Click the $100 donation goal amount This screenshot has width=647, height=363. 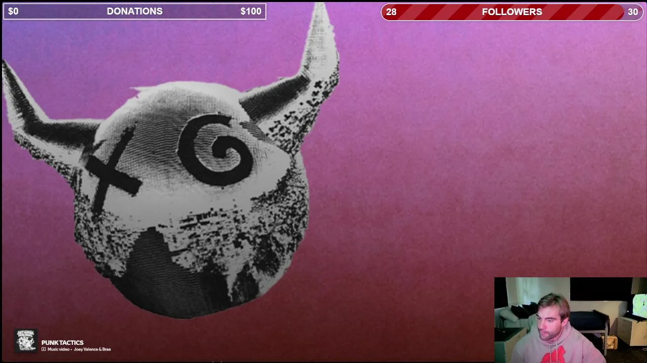(251, 11)
